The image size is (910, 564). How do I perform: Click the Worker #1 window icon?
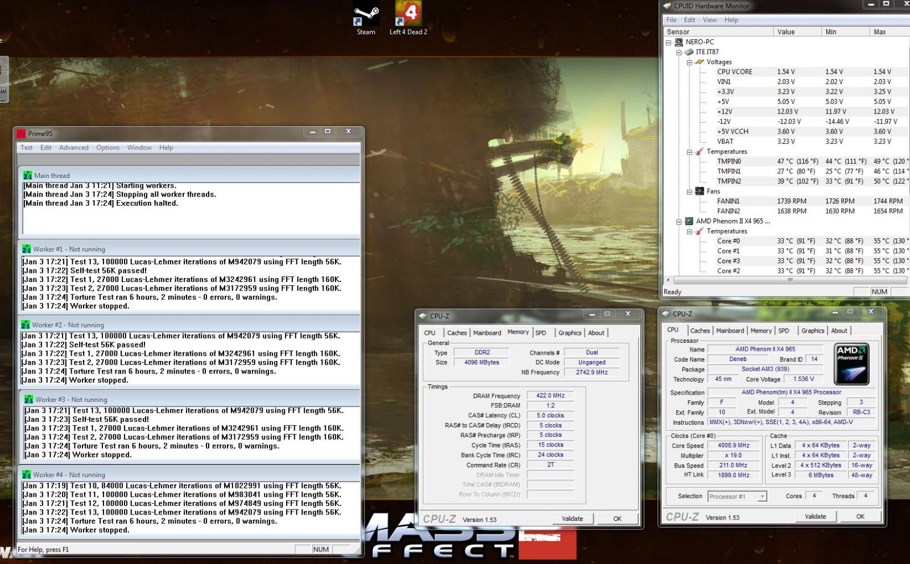[26, 249]
